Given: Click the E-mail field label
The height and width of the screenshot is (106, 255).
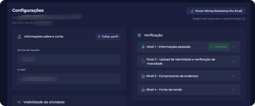Looking at the screenshot, I should pyautogui.click(x=22, y=70).
